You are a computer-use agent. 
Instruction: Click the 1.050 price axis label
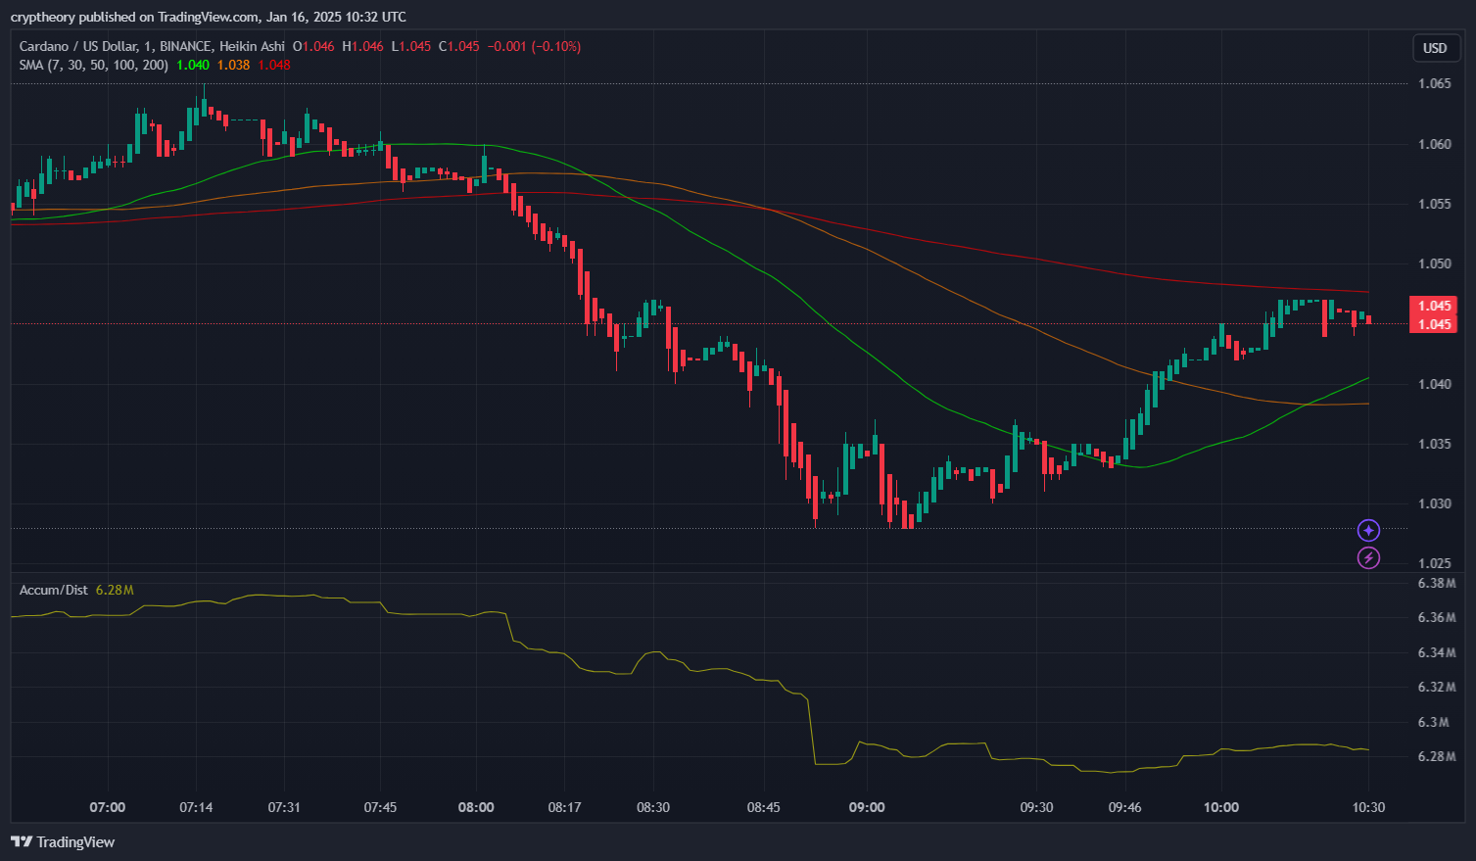[x=1435, y=263]
